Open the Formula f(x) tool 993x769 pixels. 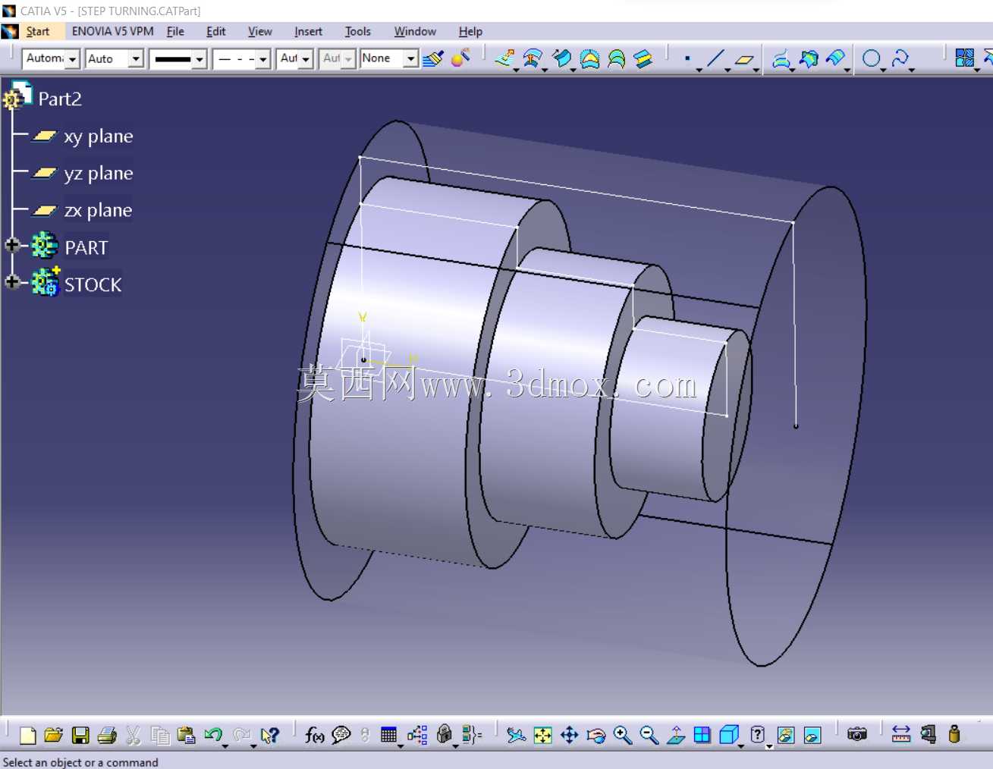click(314, 735)
